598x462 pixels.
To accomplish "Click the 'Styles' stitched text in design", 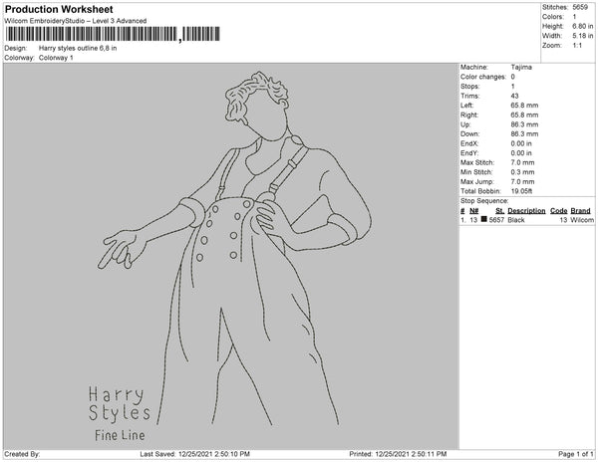I will pyautogui.click(x=120, y=414).
